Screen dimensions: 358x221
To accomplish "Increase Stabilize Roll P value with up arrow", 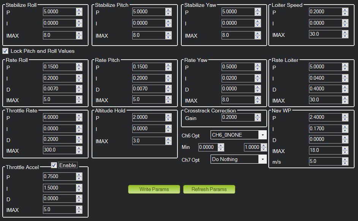I will click(x=79, y=10).
